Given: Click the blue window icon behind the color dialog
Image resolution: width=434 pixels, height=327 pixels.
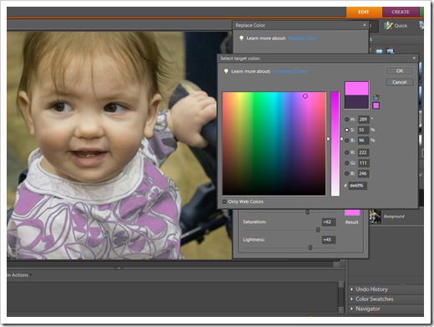Looking at the screenshot, I should (379, 51).
